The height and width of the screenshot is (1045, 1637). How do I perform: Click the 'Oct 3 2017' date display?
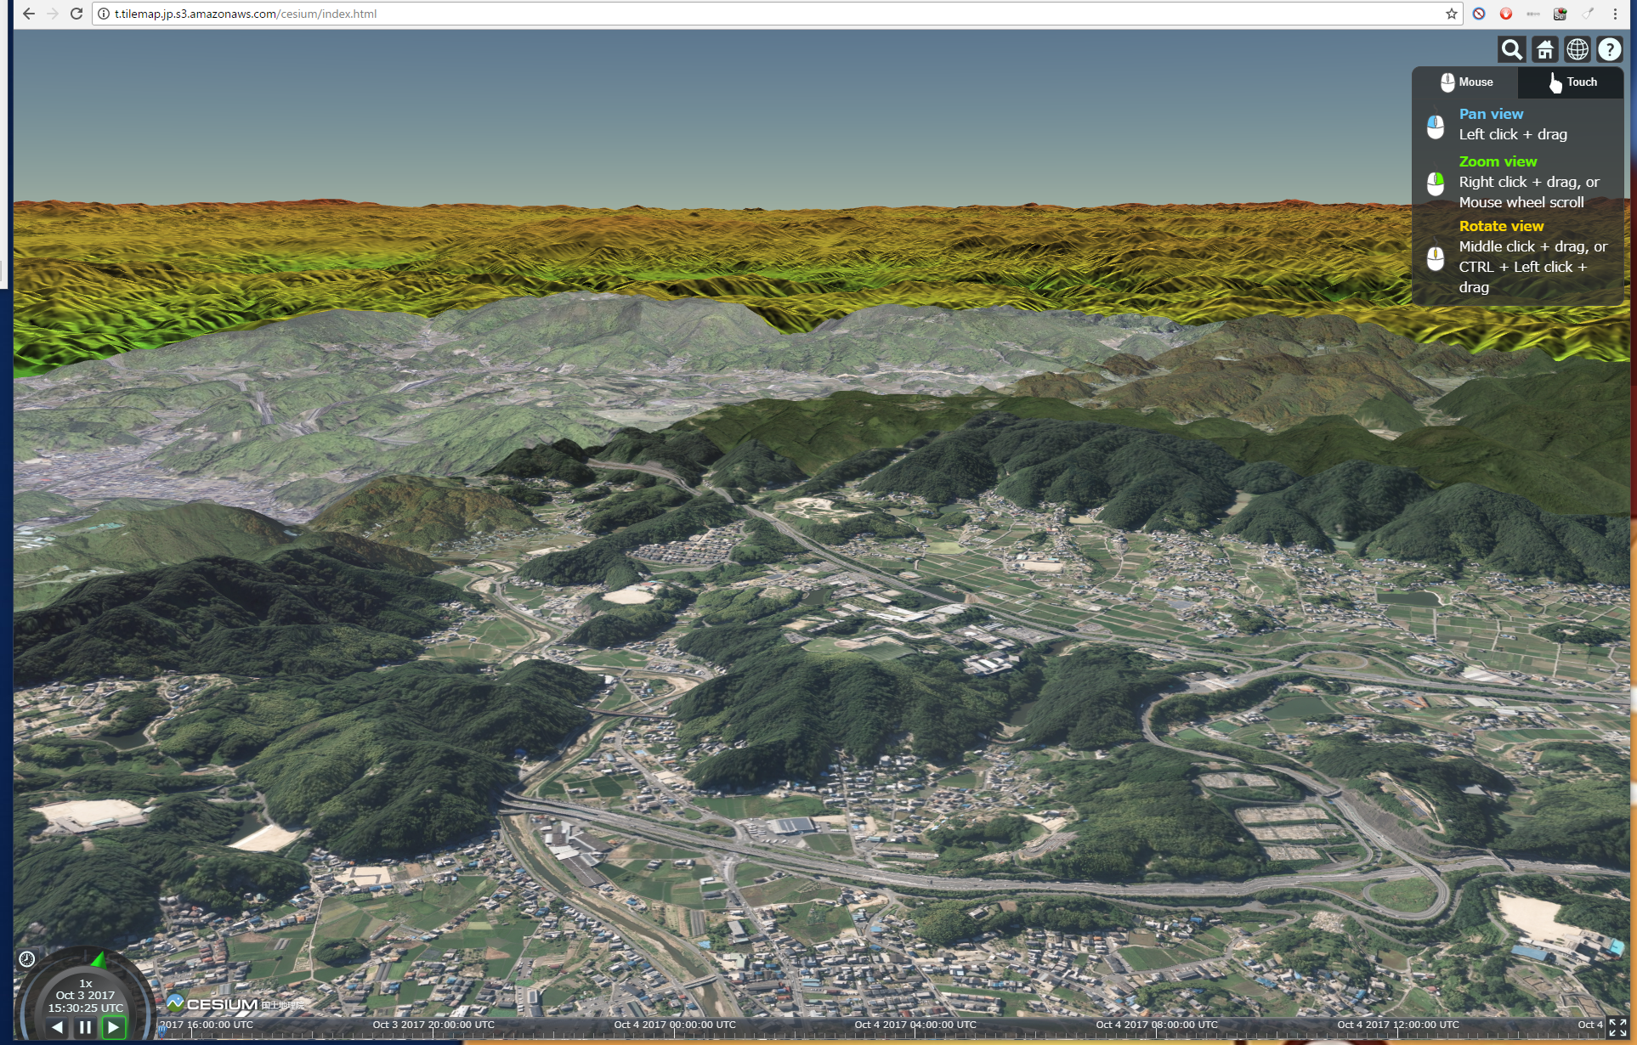(85, 995)
